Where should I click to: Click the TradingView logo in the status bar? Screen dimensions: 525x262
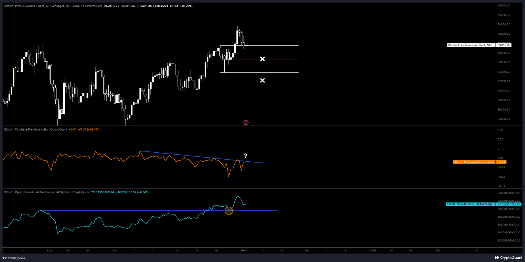[5, 258]
